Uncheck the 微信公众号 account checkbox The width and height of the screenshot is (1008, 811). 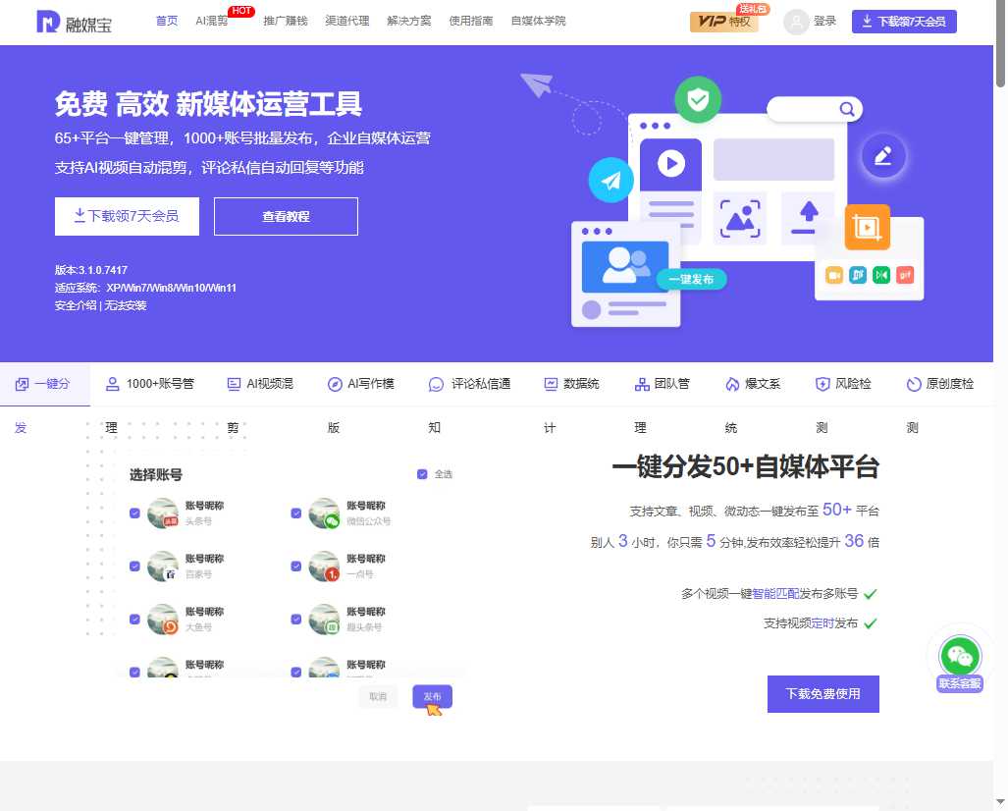(x=295, y=513)
